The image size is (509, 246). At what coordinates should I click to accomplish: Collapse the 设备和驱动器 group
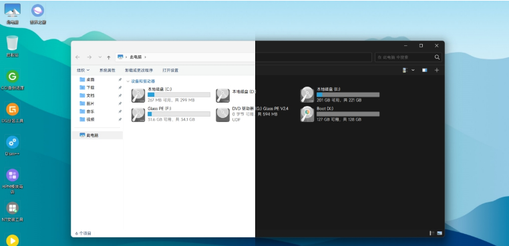coord(128,81)
